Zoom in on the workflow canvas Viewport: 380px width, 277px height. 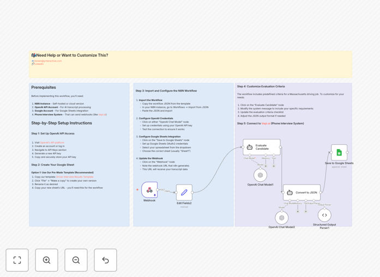pos(46,260)
